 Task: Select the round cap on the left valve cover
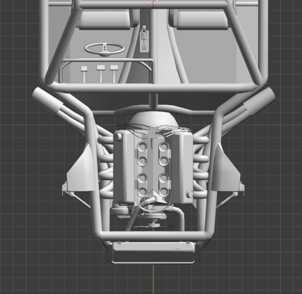(x=118, y=137)
